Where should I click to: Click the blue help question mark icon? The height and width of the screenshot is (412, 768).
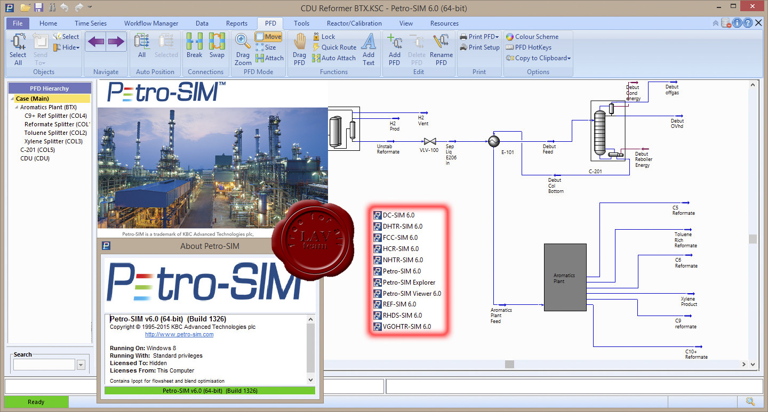[x=748, y=23]
